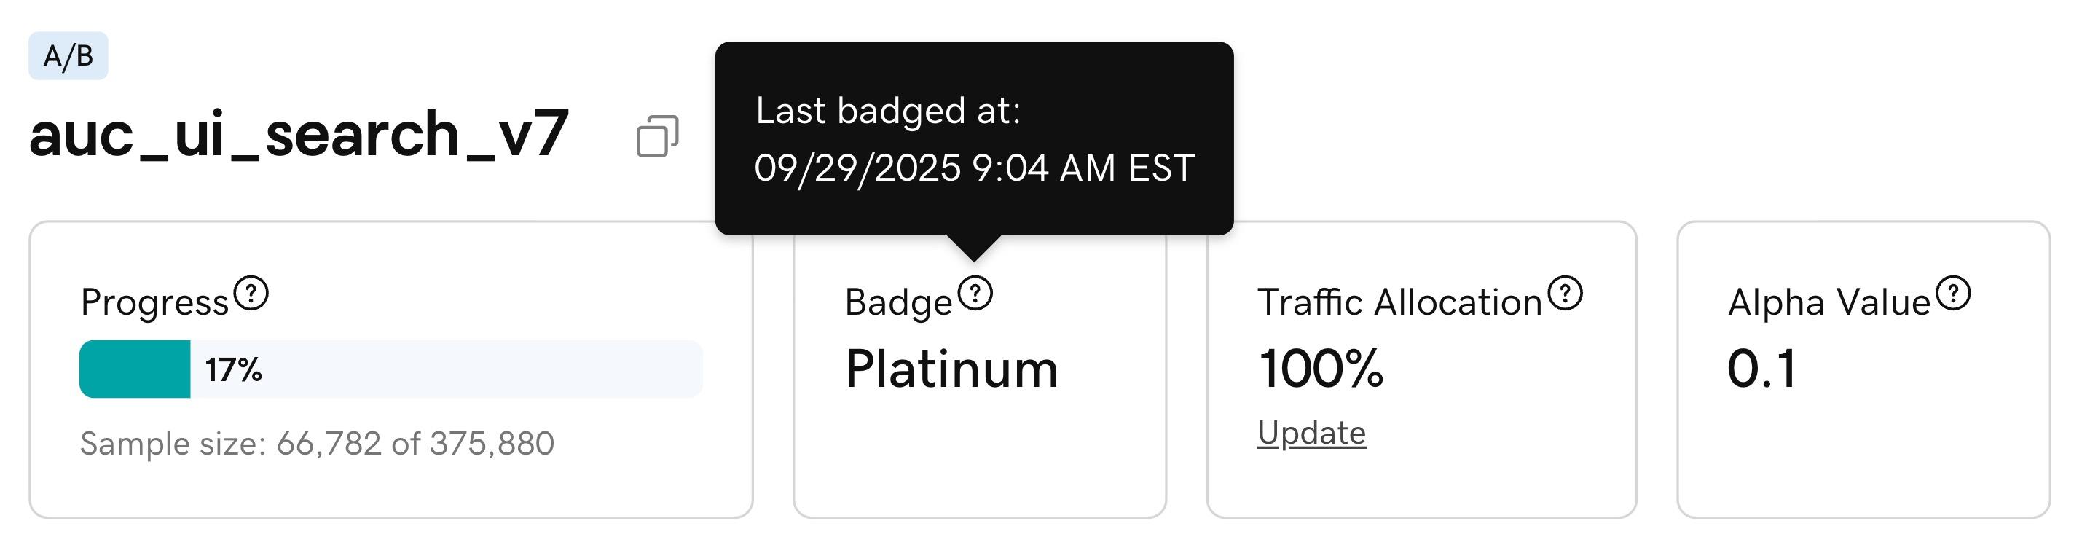Click the auc_ui_search_v7 experiment title
Screen dimensions: 2082x545
point(298,134)
